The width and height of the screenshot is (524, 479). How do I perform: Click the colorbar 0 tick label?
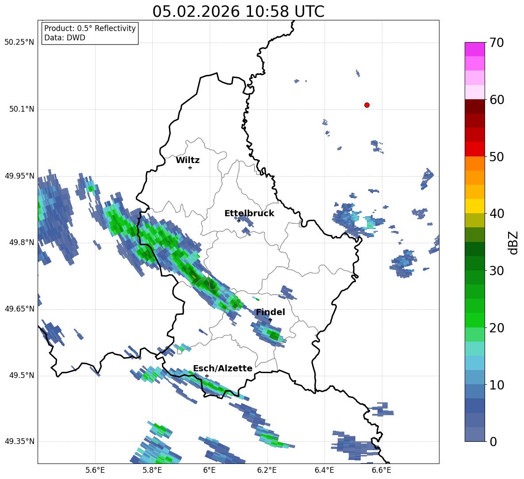(493, 442)
